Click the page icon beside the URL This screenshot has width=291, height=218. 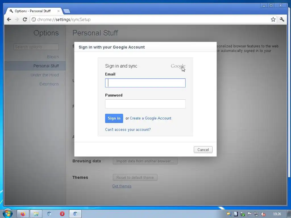point(34,20)
